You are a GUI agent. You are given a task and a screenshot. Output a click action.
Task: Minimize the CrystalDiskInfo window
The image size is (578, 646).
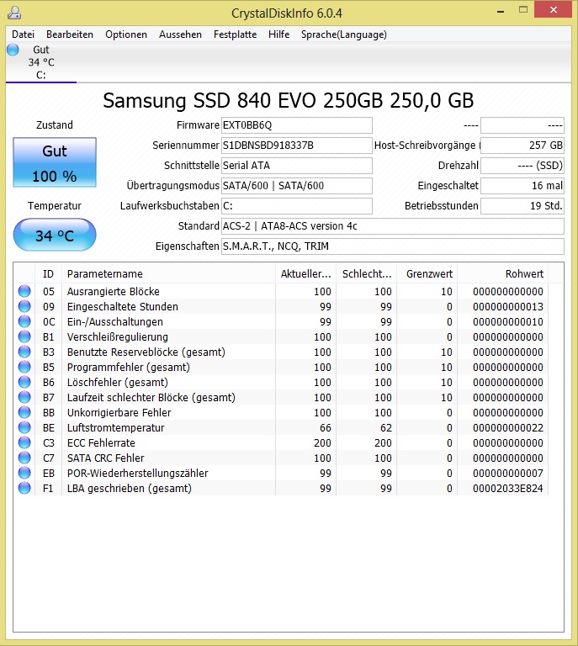click(501, 12)
